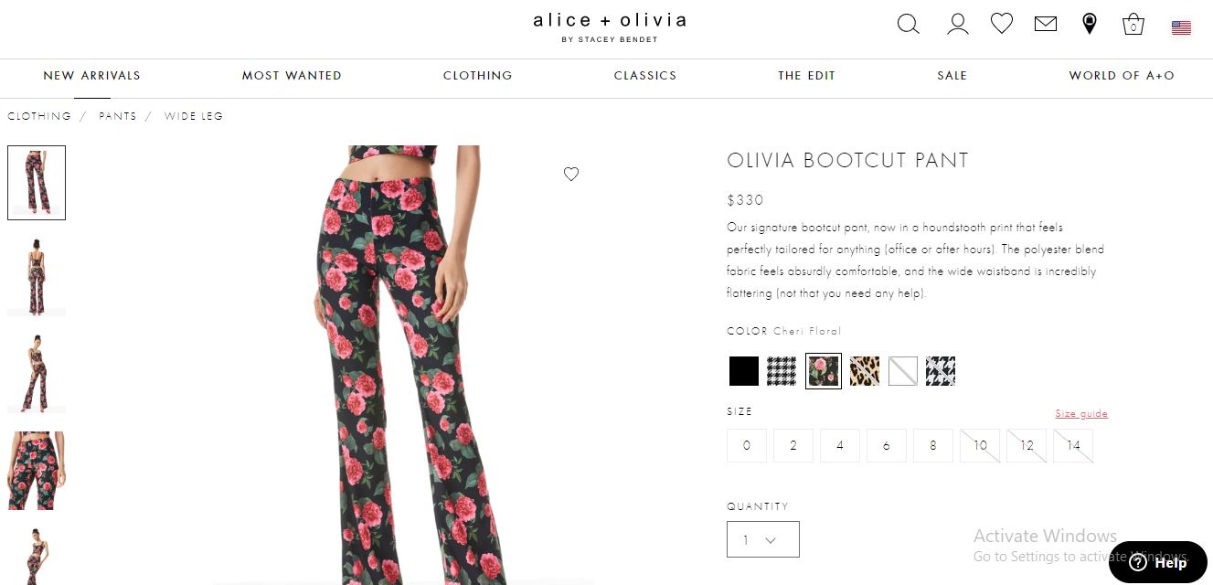
Task: Open the store locator pin icon
Action: (x=1090, y=24)
